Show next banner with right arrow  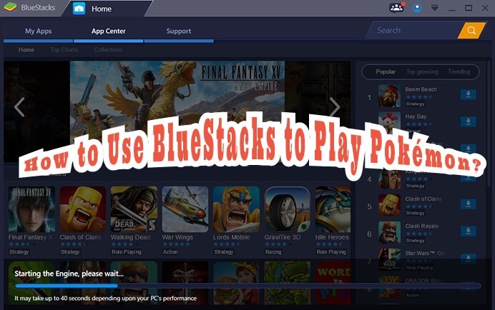tap(335, 107)
